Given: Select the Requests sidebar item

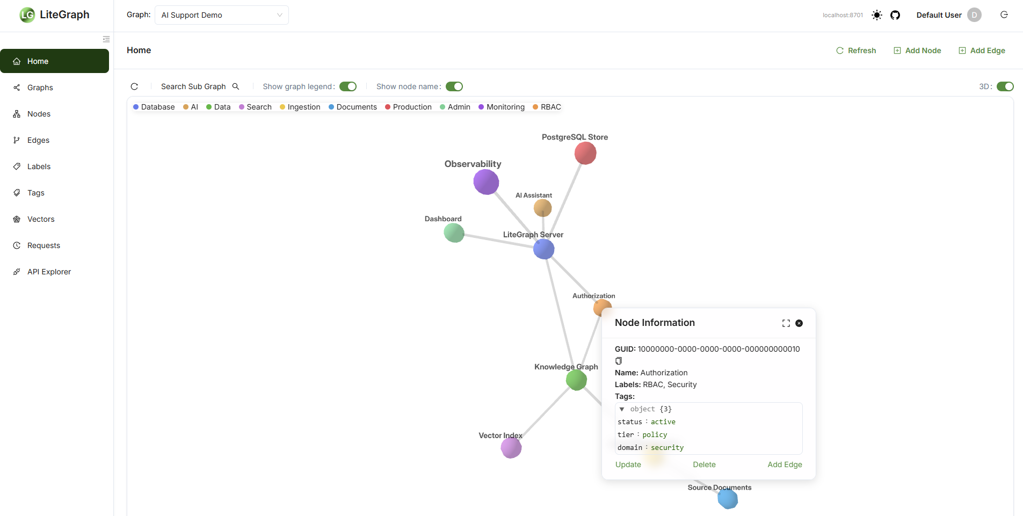Looking at the screenshot, I should coord(43,245).
